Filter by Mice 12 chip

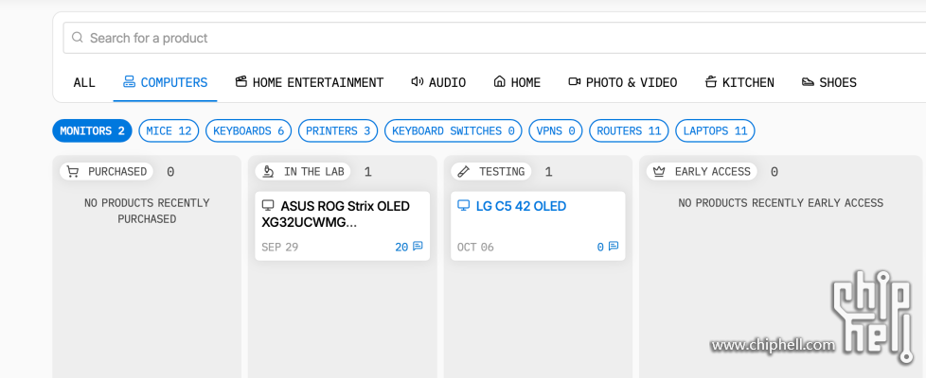click(169, 130)
